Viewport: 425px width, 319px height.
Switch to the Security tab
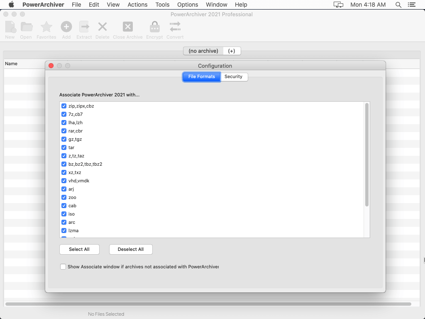point(233,77)
